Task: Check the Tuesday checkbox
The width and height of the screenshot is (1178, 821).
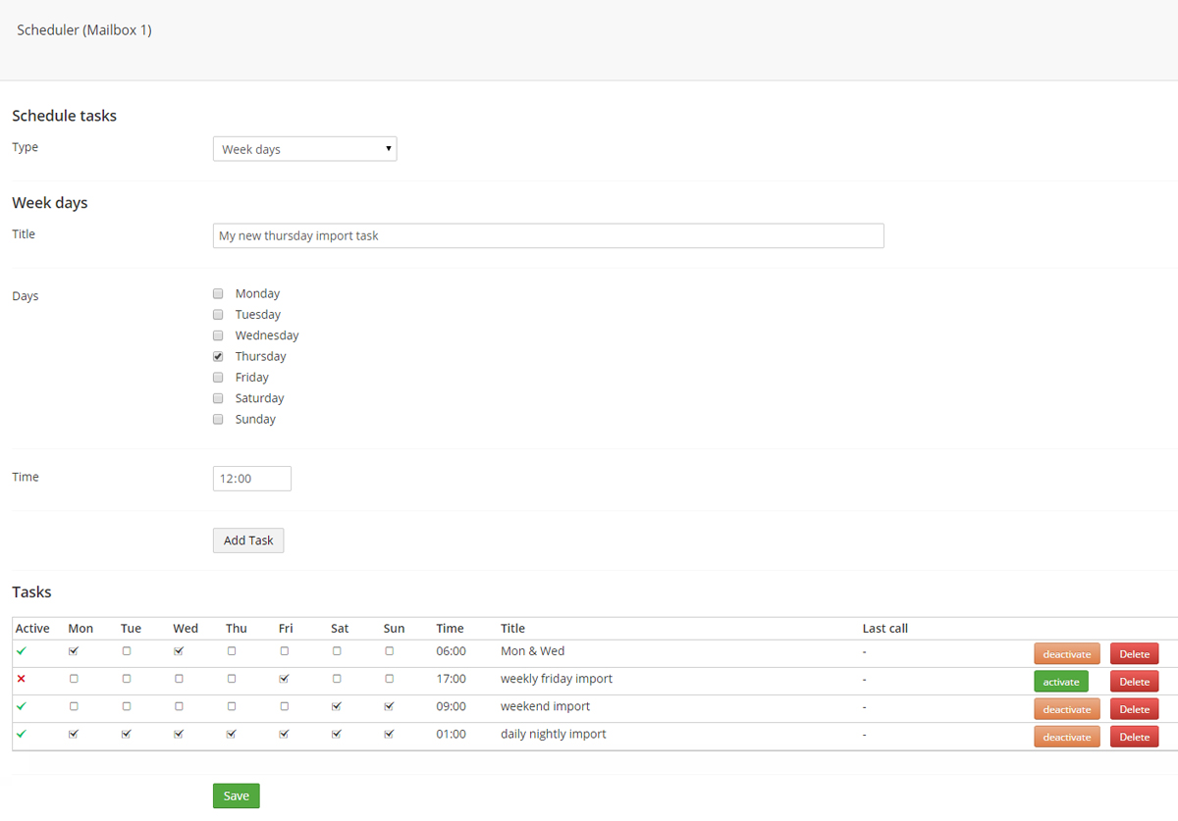Action: coord(218,314)
